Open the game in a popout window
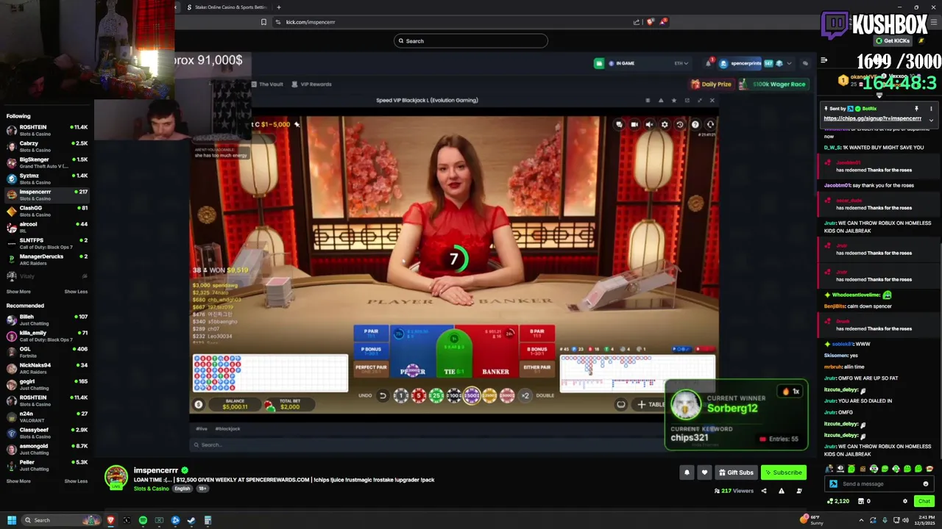 point(687,100)
